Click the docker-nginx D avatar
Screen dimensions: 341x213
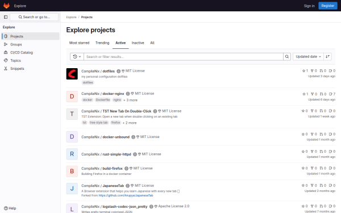(x=72, y=97)
